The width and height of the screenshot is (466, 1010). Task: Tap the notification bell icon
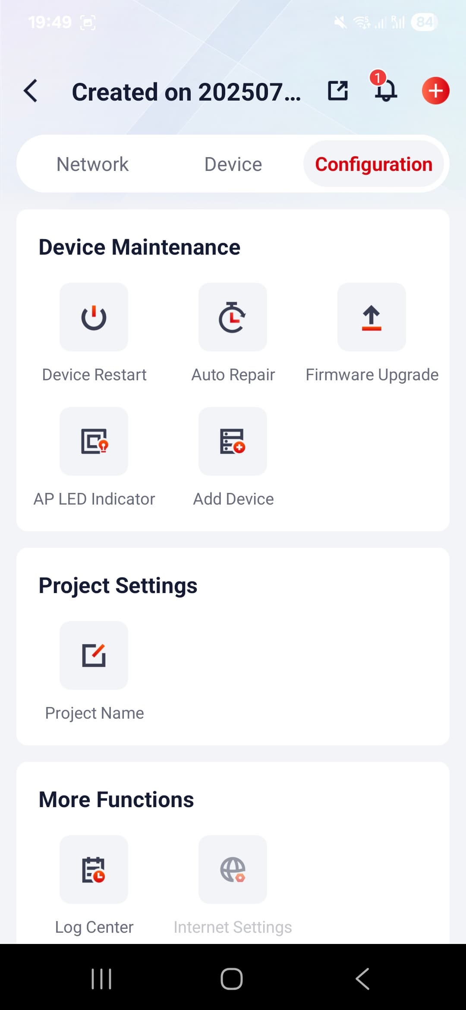click(x=385, y=90)
